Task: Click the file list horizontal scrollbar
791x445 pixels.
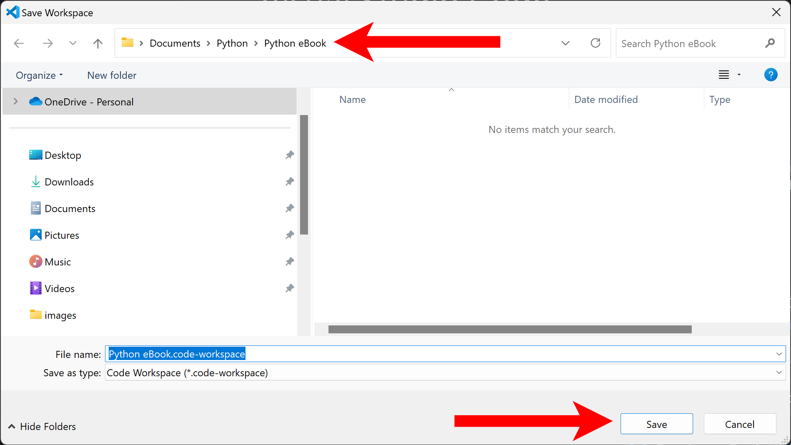Action: tap(510, 330)
